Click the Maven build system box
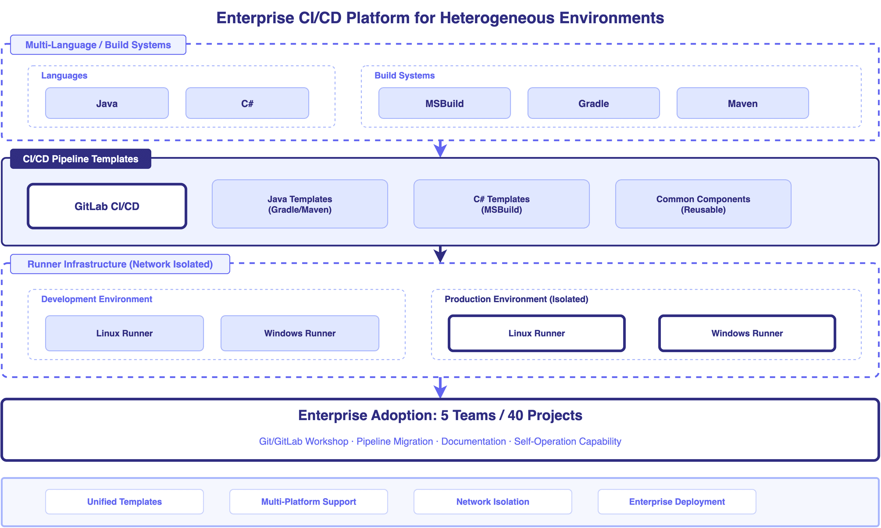 click(742, 103)
